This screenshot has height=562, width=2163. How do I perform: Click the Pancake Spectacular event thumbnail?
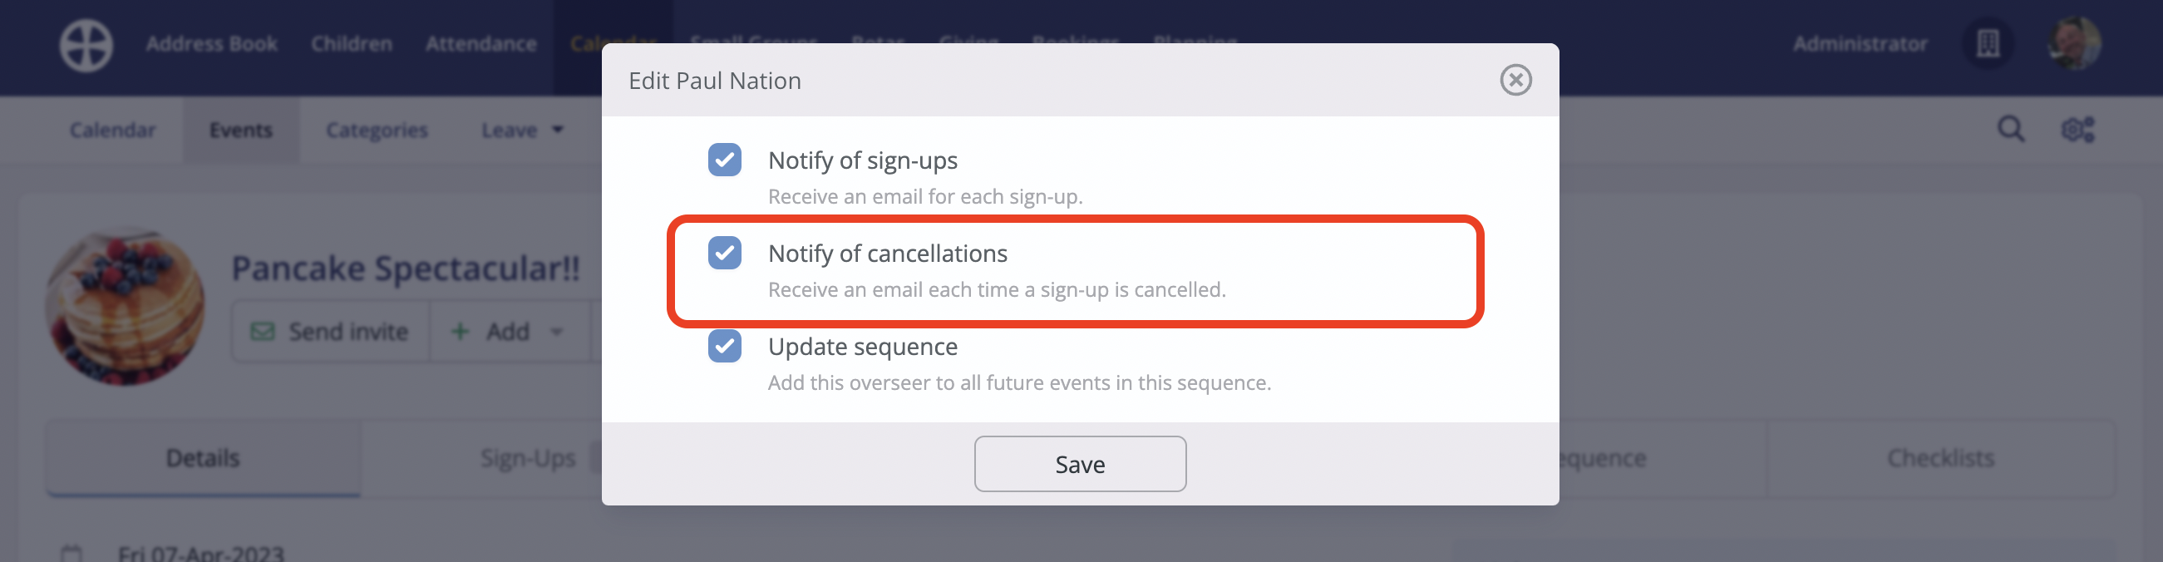coord(126,307)
